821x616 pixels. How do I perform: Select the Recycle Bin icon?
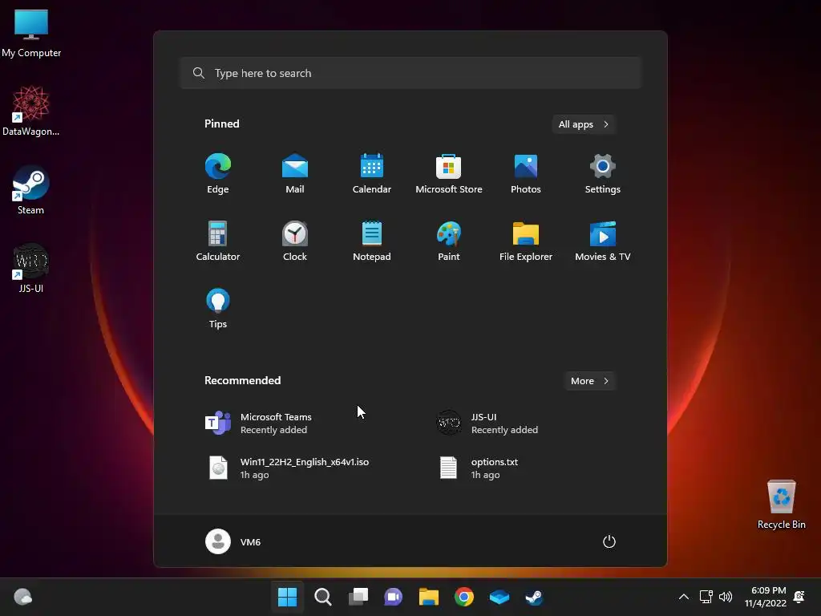coord(781,505)
